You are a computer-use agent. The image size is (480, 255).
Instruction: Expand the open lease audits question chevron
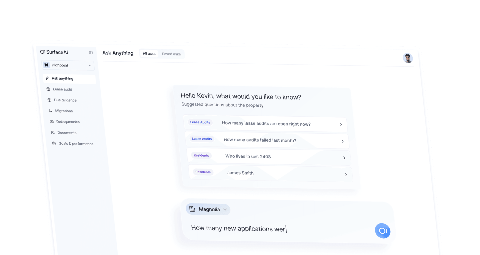pyautogui.click(x=341, y=124)
